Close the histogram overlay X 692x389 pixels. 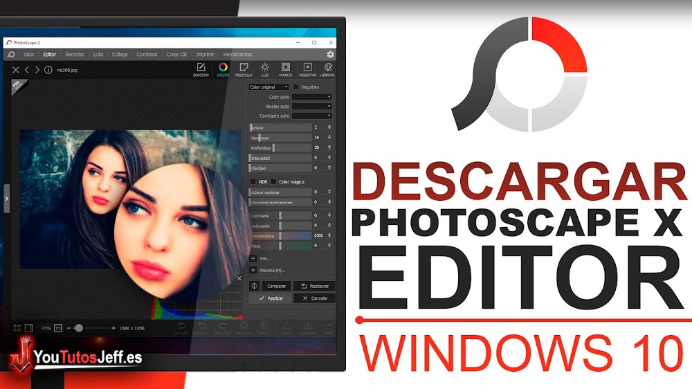(x=239, y=278)
